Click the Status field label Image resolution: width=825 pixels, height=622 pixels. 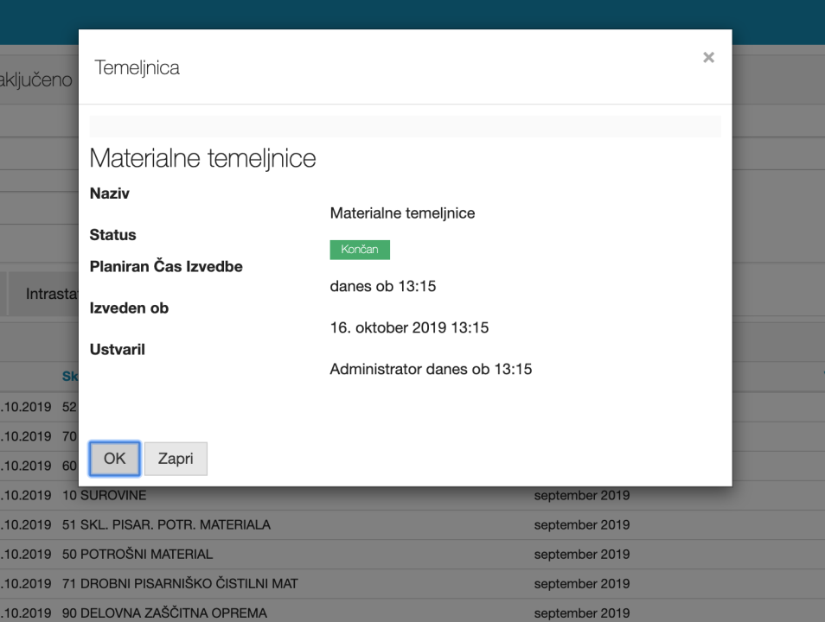[x=113, y=235]
